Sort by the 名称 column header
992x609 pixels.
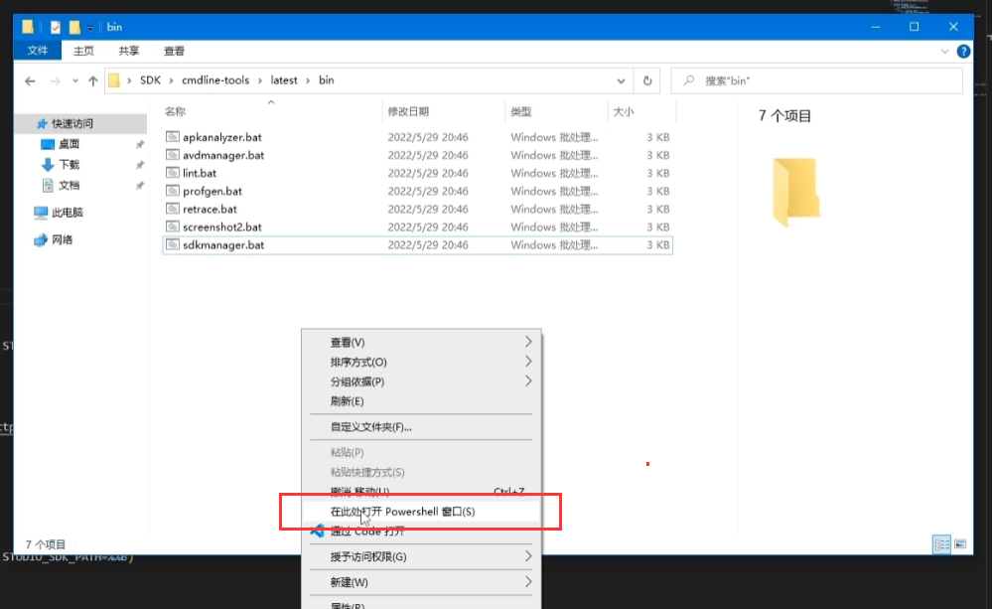(175, 111)
